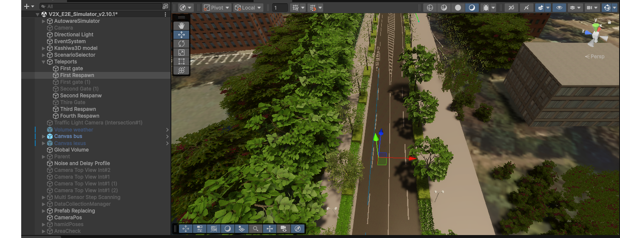Open the Local handle rotation dropdown
Screen dimensions: 620x238
point(248,8)
